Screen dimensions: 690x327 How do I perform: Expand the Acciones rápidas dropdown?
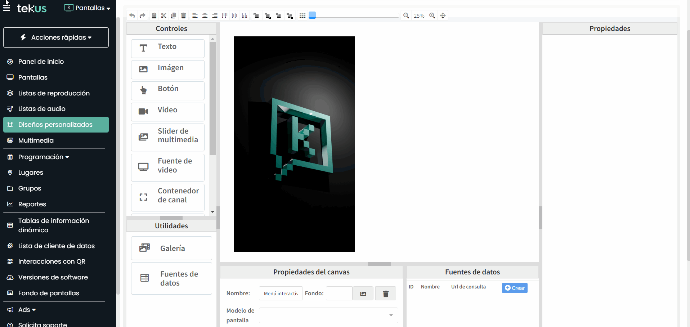56,37
